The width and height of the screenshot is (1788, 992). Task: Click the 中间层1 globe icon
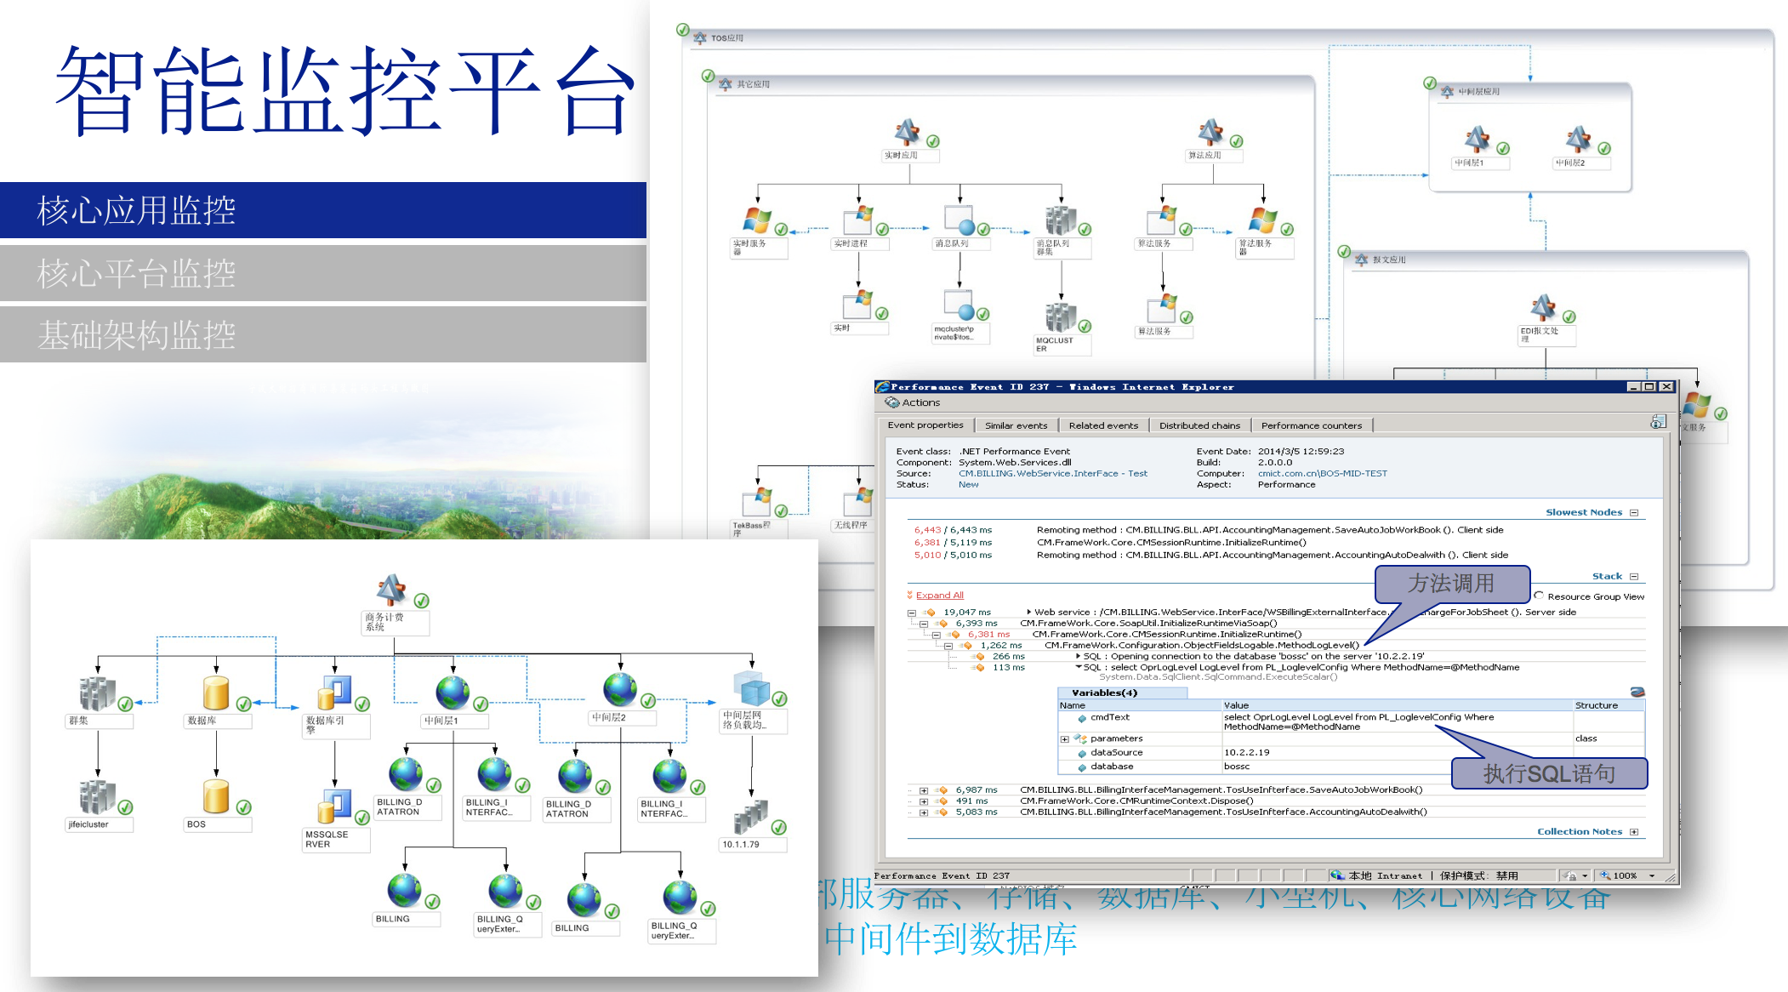(453, 693)
